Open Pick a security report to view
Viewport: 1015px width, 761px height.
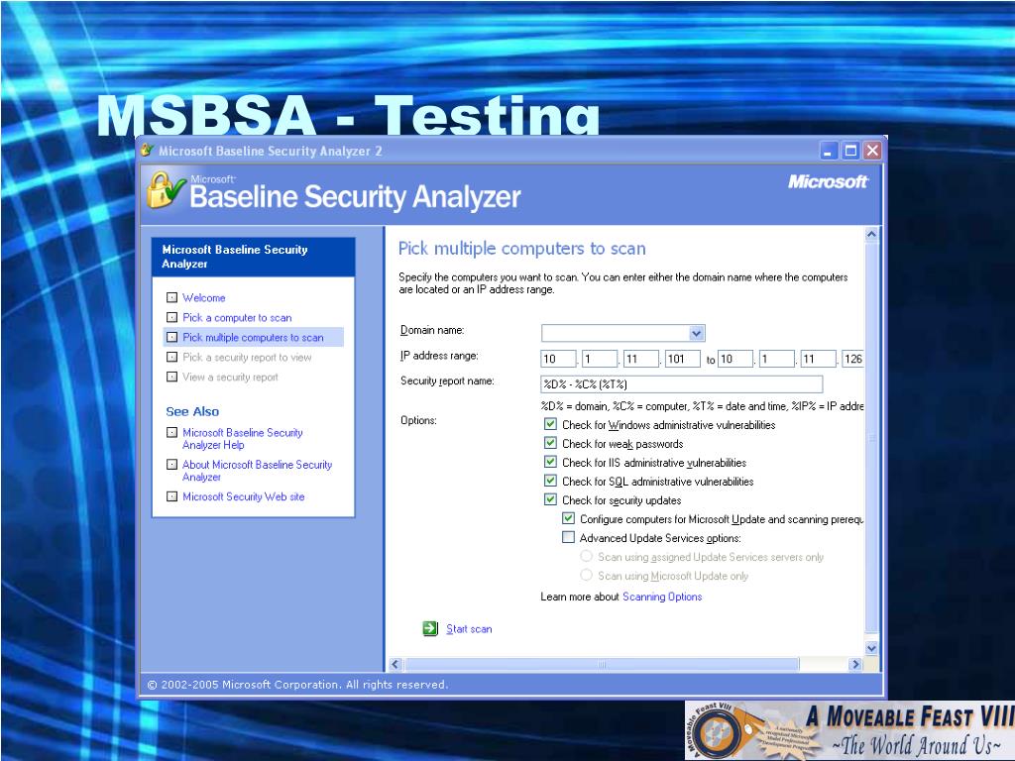(x=247, y=357)
